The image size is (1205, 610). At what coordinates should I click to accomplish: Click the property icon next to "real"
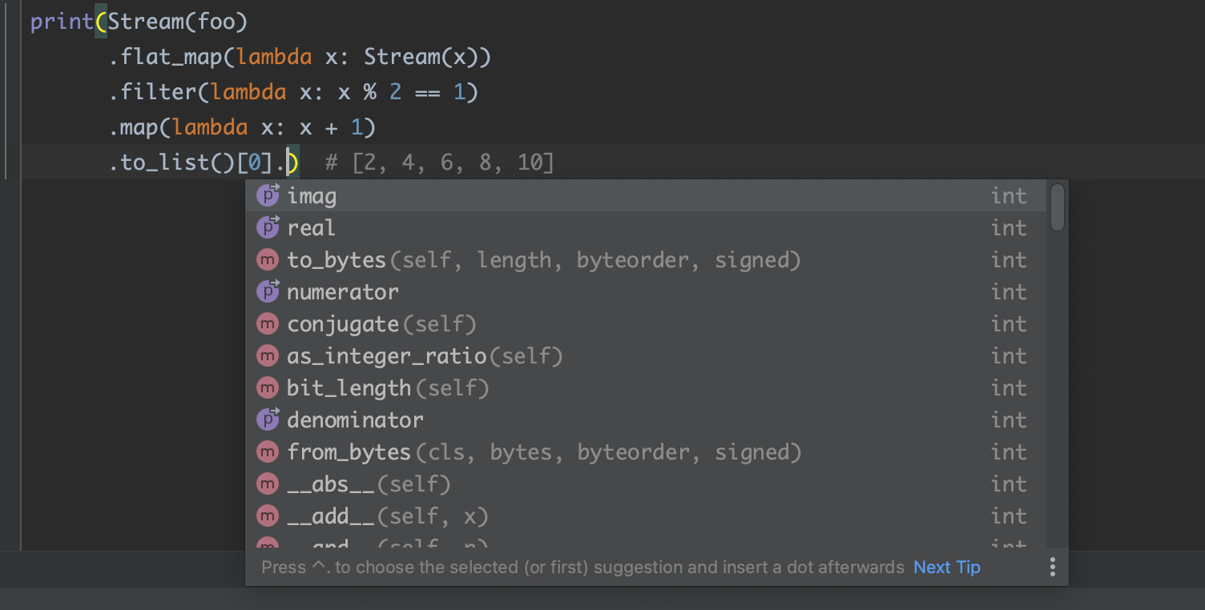[x=268, y=227]
